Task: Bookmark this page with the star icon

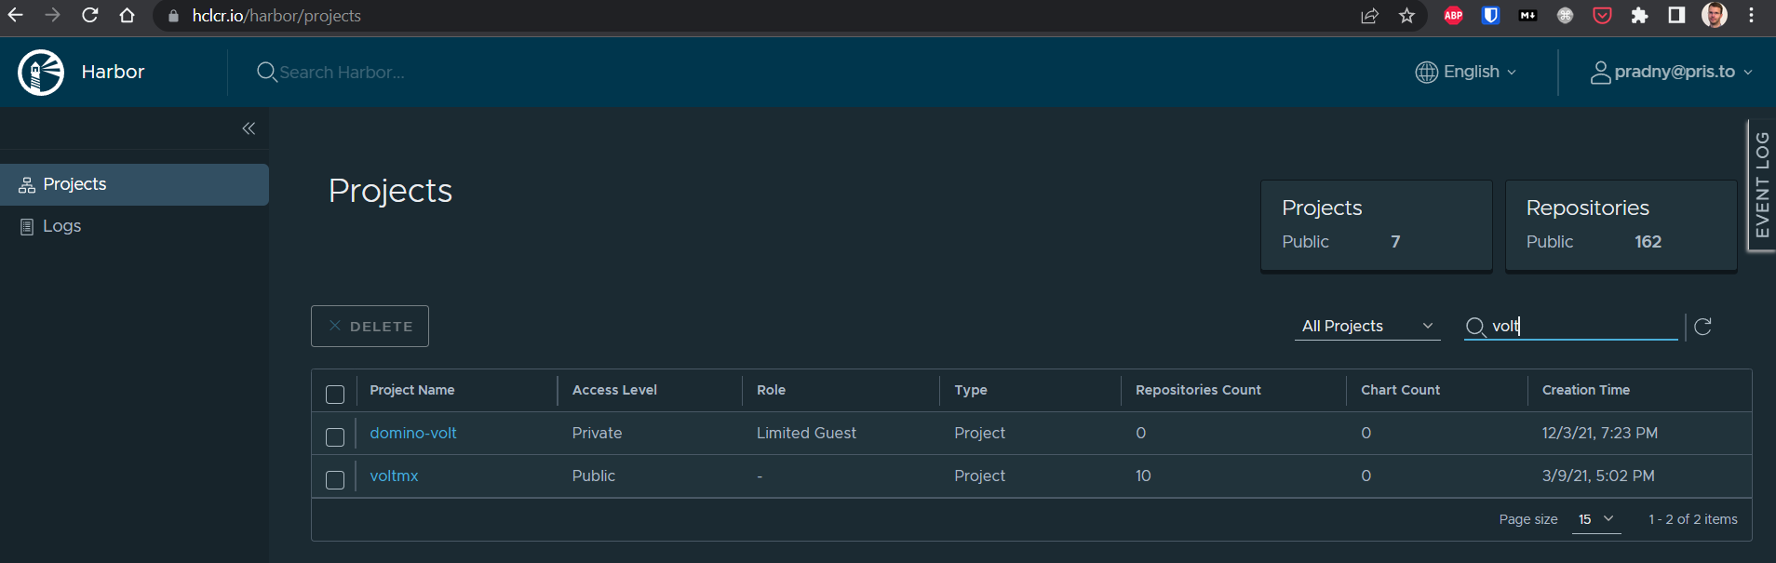Action: [1406, 16]
